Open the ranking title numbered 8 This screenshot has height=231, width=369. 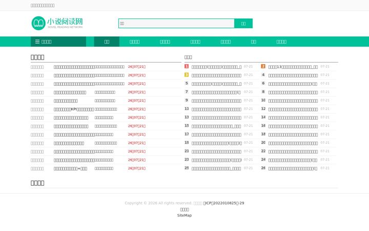pos(293,92)
